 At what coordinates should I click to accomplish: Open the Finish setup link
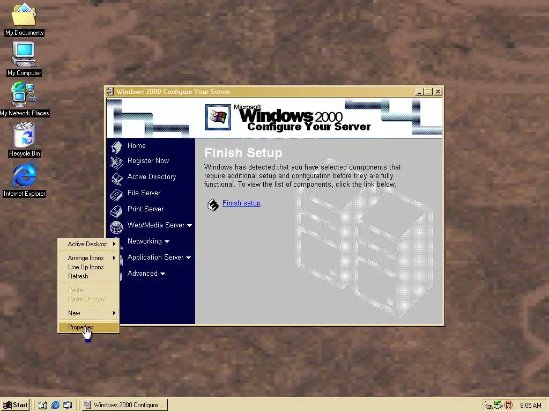(241, 203)
